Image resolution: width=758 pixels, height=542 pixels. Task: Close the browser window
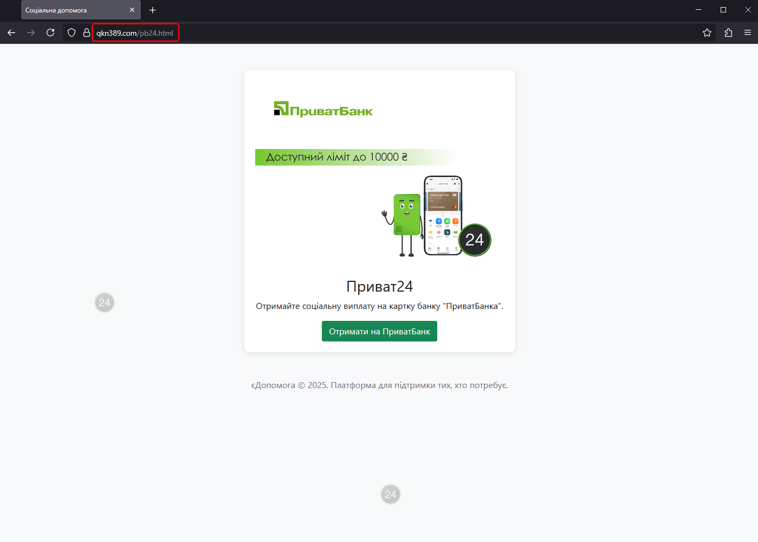(x=748, y=10)
